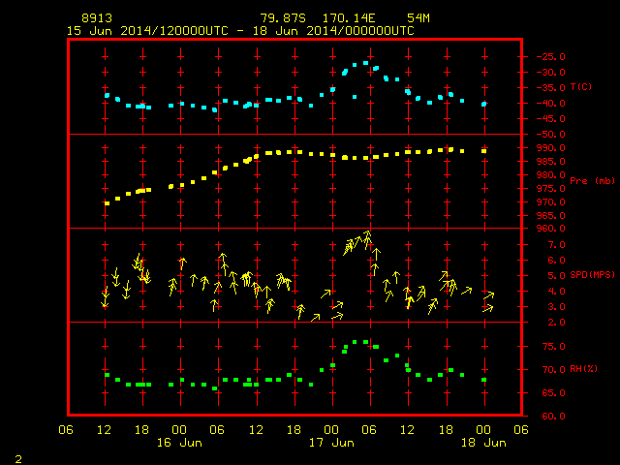Click the Pre (mb) pressure axis label
The height and width of the screenshot is (465, 620).
coord(592,181)
